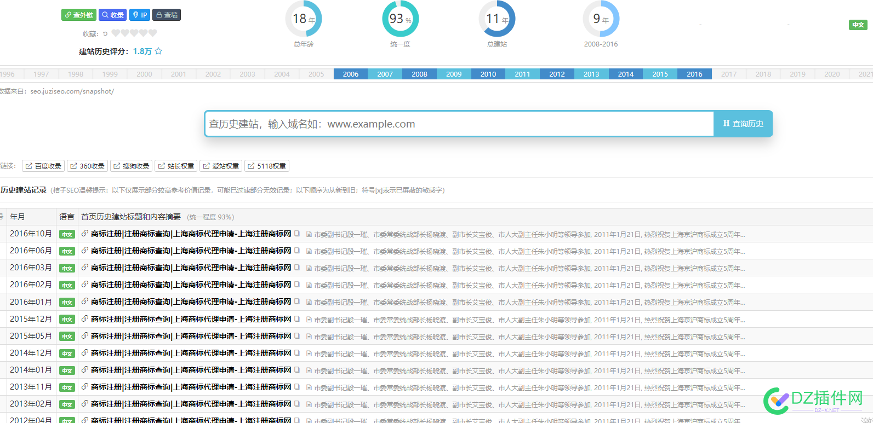Click the 查询历史 button

click(743, 124)
